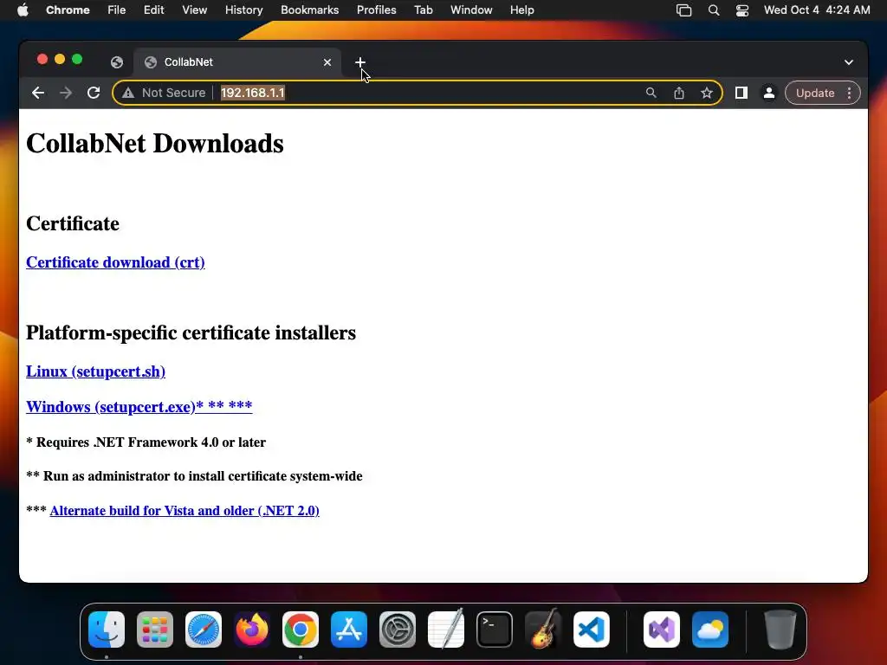The height and width of the screenshot is (665, 887).
Task: Select the pinned globe tab
Action: [x=117, y=62]
